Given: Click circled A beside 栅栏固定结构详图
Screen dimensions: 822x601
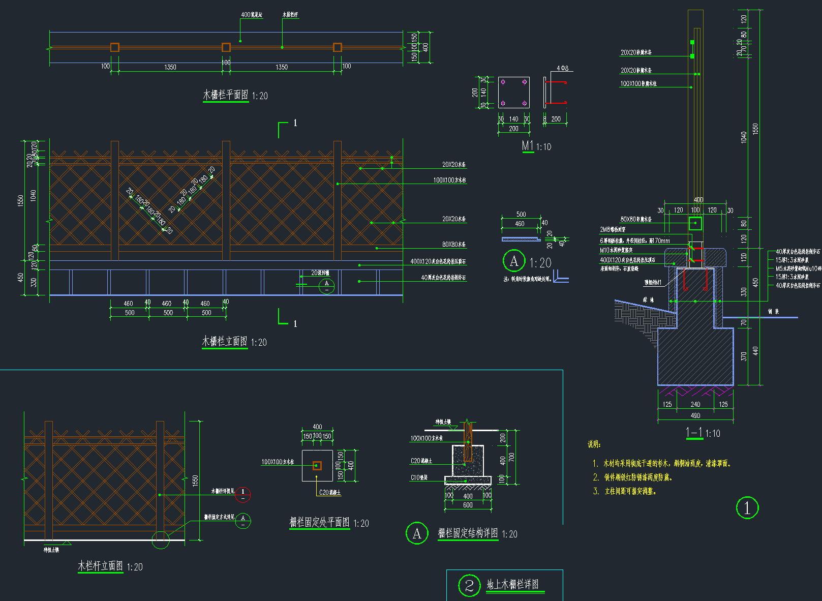Looking at the screenshot, I should [417, 533].
